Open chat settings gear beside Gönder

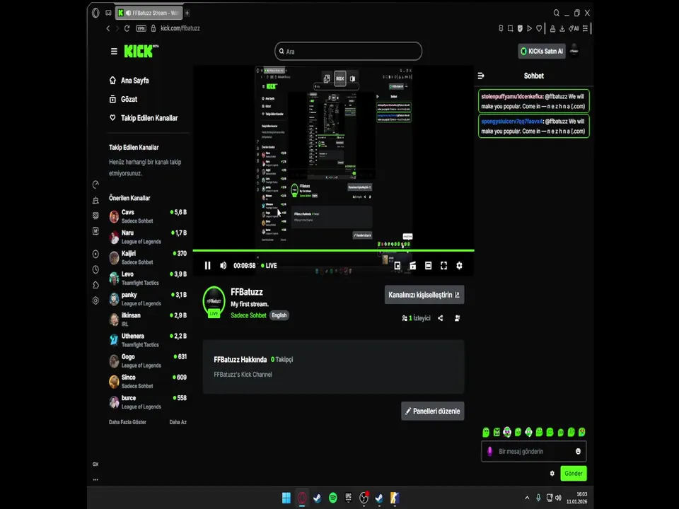pos(552,473)
